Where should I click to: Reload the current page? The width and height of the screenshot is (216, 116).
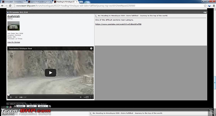[10, 6]
